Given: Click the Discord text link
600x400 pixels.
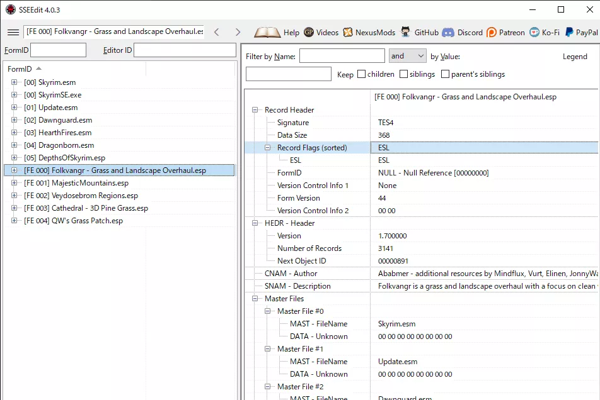Looking at the screenshot, I should (x=470, y=33).
